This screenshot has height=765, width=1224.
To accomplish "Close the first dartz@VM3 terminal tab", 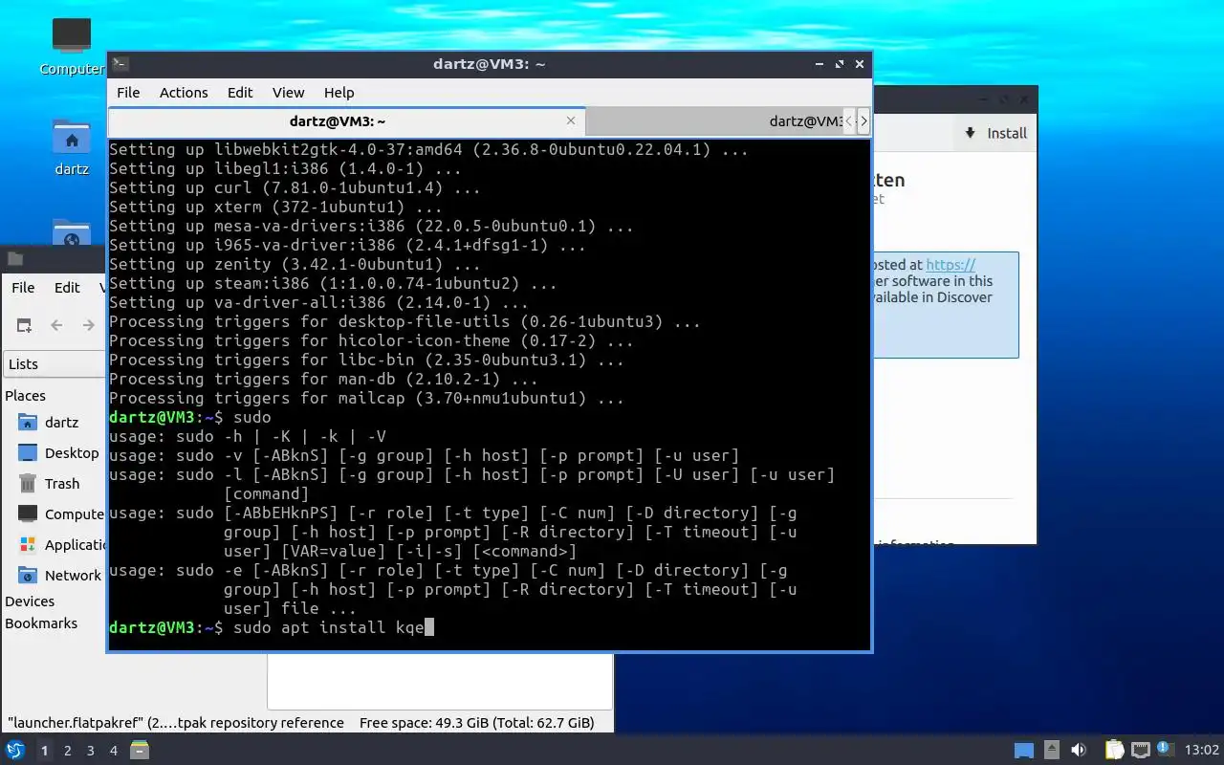I will pyautogui.click(x=571, y=121).
